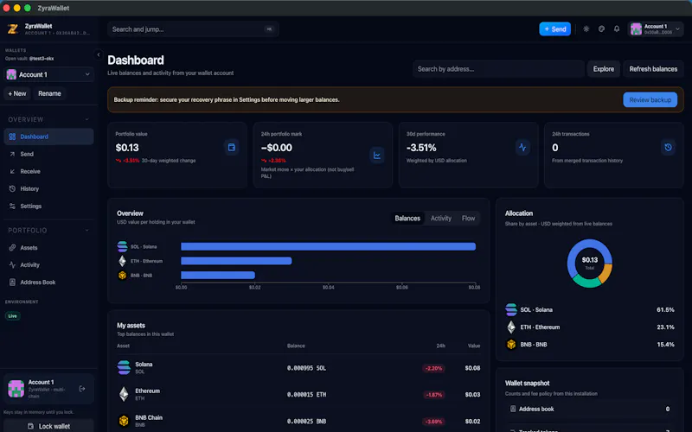
Task: Click the Ethereum icon in My assets table
Action: 124,394
